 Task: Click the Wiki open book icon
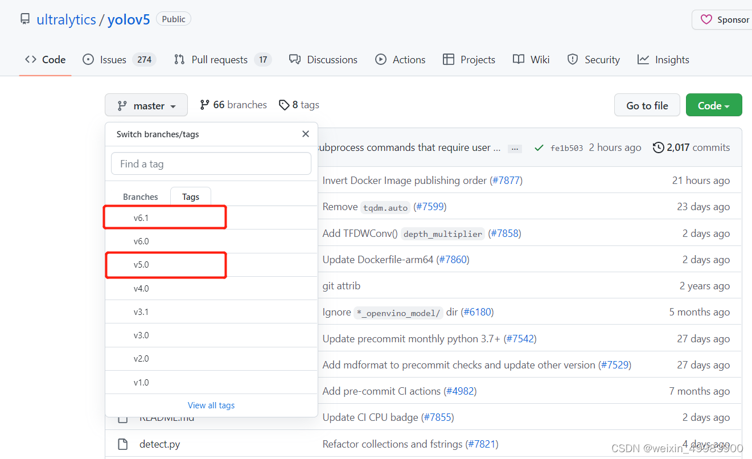coord(519,59)
